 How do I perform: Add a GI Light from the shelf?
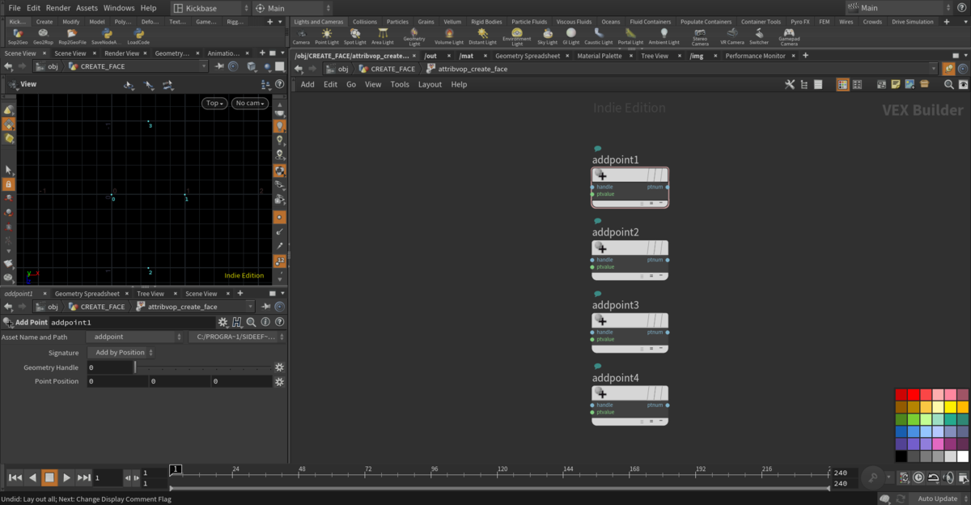tap(571, 36)
